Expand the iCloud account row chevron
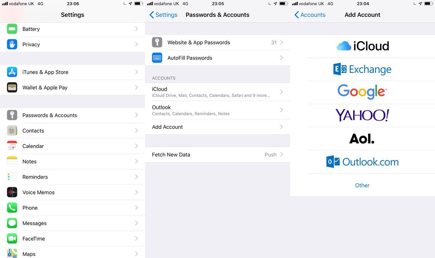 click(x=282, y=92)
